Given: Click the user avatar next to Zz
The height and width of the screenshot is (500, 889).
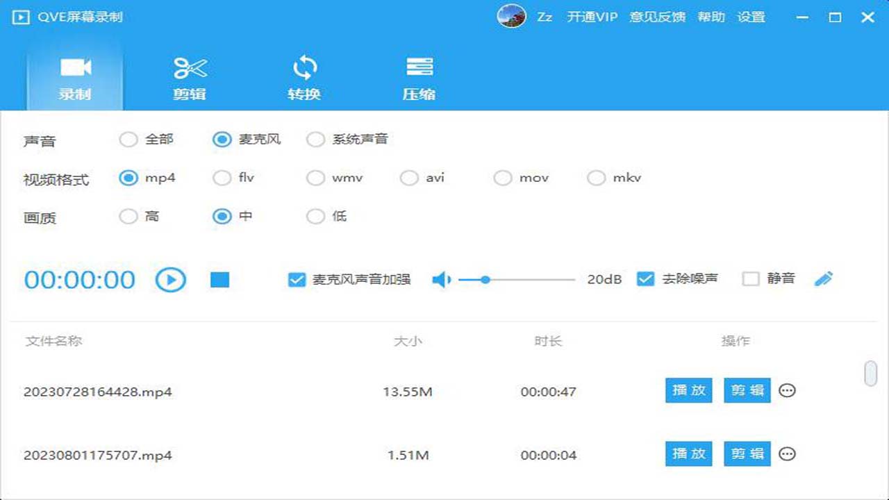Looking at the screenshot, I should [512, 17].
